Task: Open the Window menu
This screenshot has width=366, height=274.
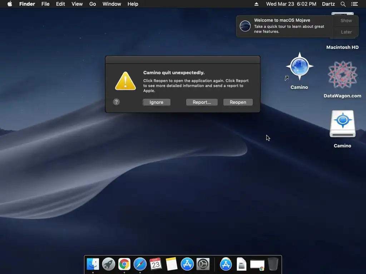Action: (112, 4)
